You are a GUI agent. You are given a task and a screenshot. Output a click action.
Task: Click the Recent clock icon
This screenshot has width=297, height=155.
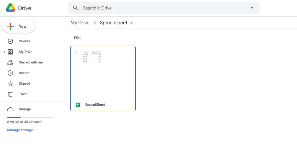pos(10,73)
